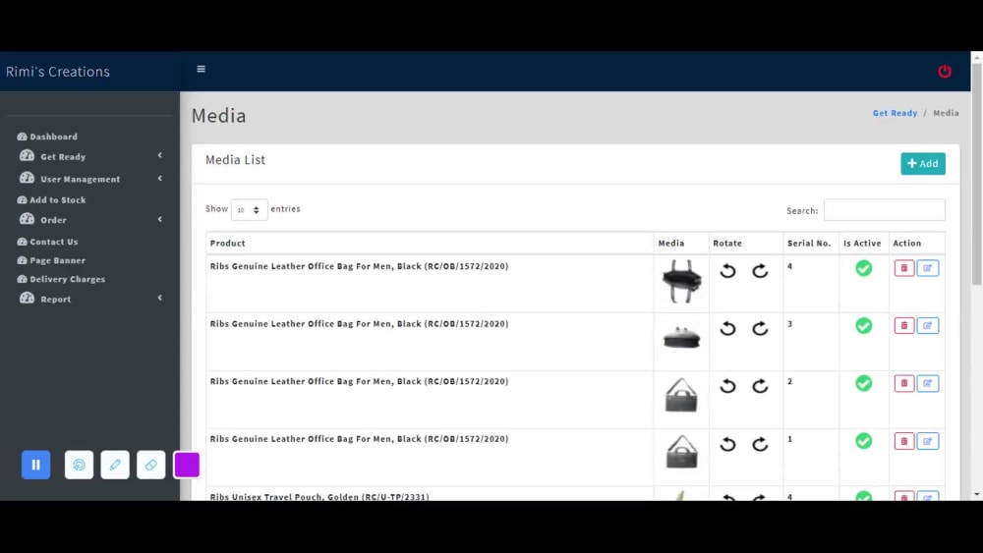The height and width of the screenshot is (553, 983).
Task: Rotate serial 2 office bag image clockwise
Action: click(x=760, y=386)
